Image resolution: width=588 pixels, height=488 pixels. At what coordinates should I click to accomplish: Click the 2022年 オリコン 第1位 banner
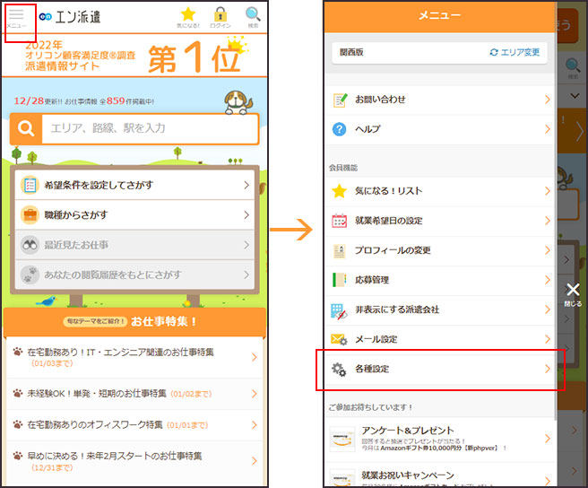coord(134,56)
